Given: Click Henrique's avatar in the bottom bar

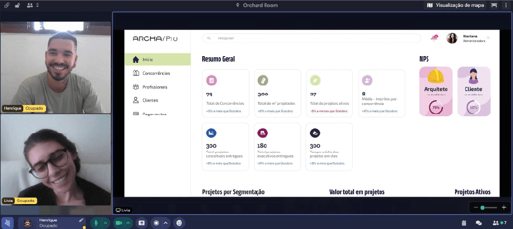Looking at the screenshot, I should tap(27, 223).
